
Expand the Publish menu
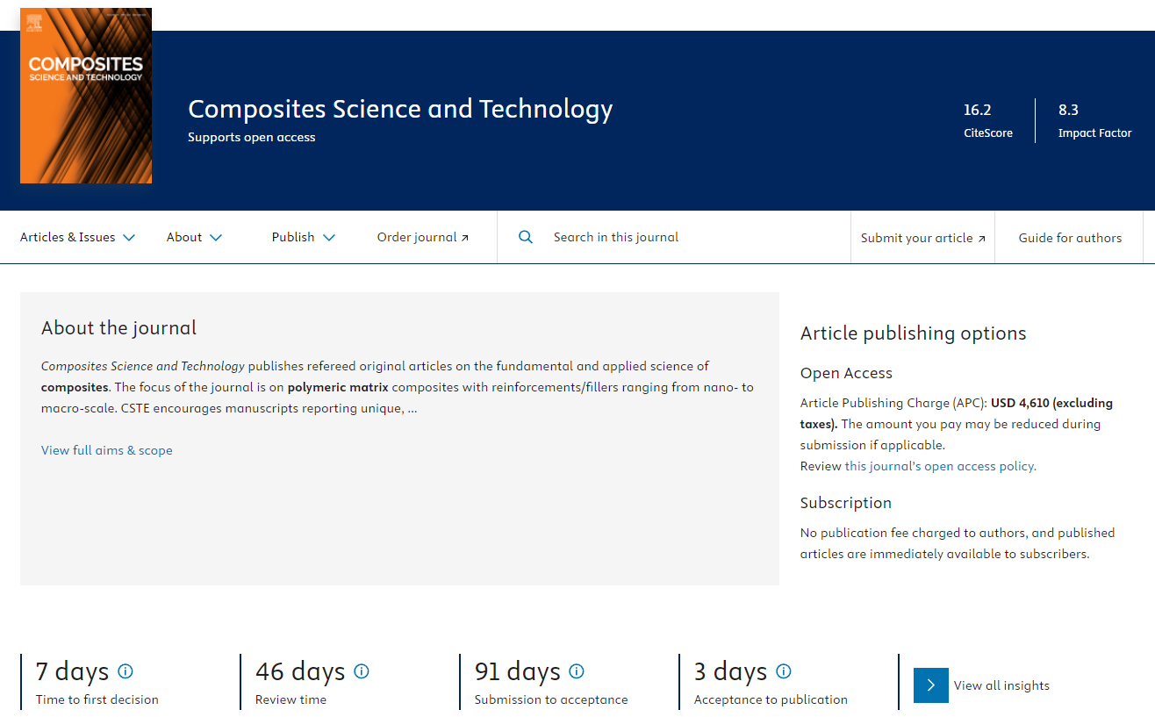(x=304, y=237)
